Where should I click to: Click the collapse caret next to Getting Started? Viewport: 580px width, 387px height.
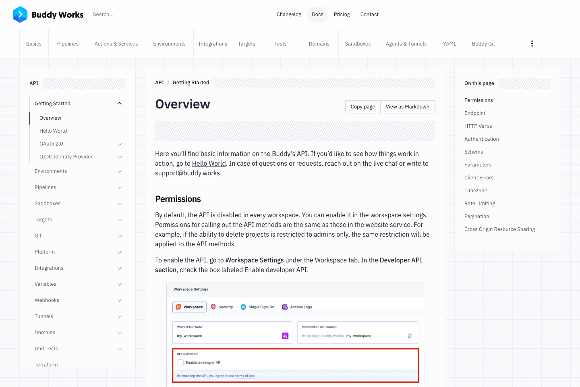click(x=120, y=103)
